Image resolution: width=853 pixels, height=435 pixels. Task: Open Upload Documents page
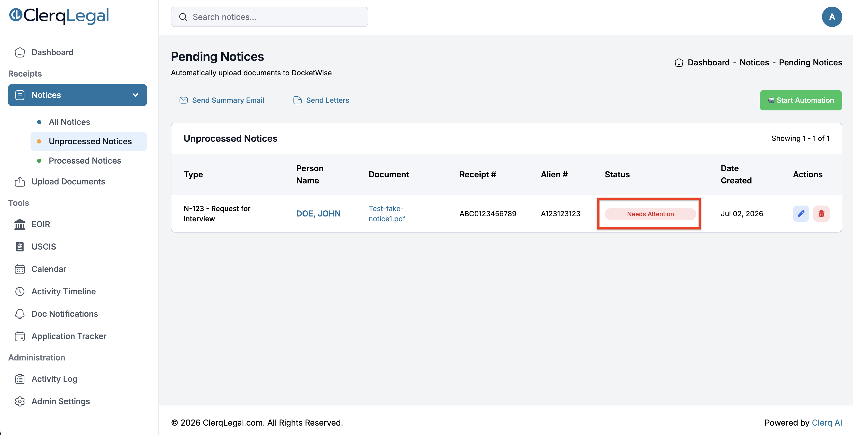(68, 182)
